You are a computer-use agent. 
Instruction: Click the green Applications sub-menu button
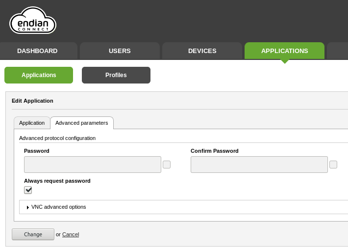pyautogui.click(x=39, y=75)
